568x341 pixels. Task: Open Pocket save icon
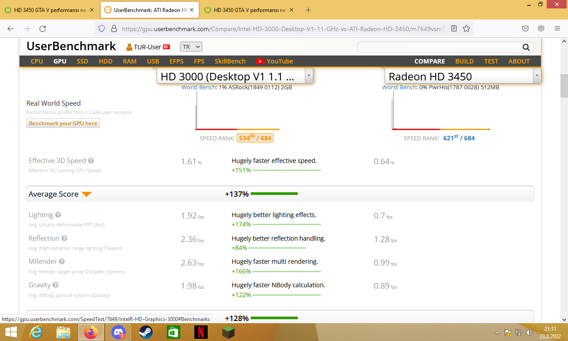pos(525,28)
